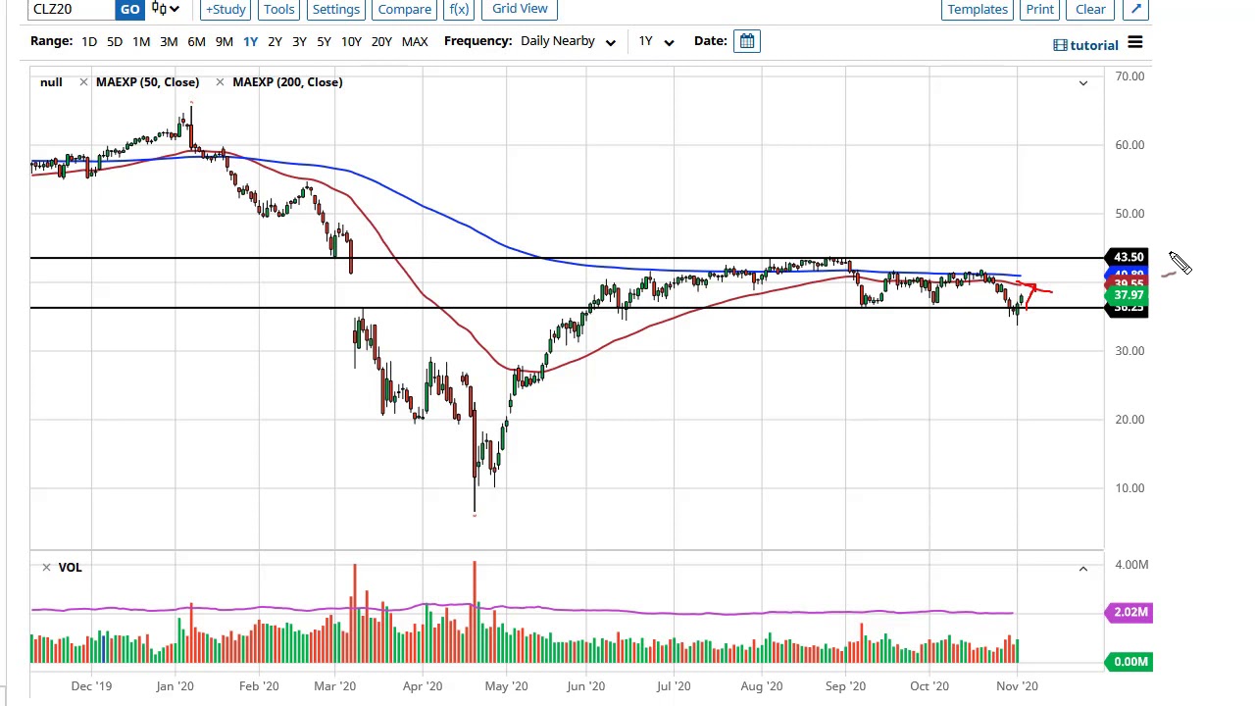Click the 37.97 green price tag
1255x706 pixels.
click(x=1129, y=295)
